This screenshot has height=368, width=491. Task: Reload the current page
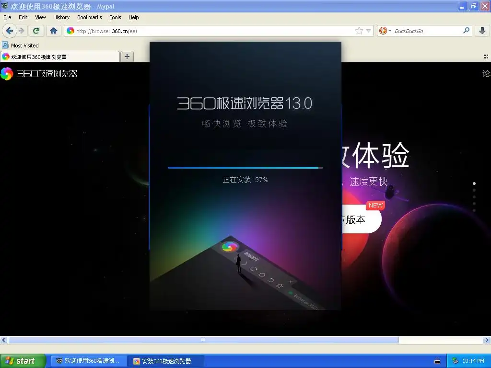[x=36, y=31]
